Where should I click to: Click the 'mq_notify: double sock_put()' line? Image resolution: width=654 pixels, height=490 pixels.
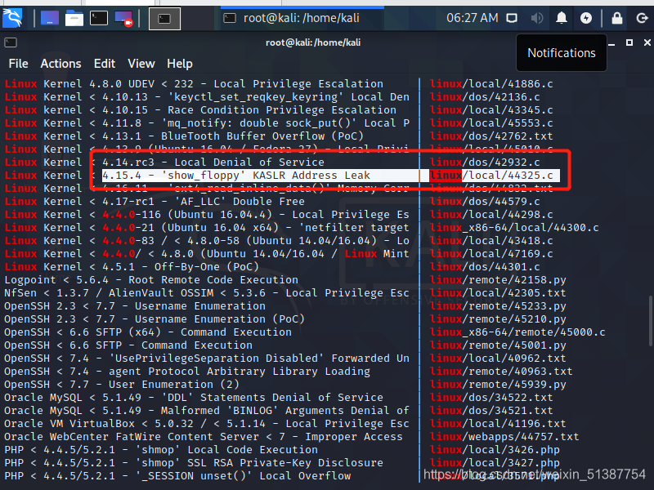pos(207,123)
